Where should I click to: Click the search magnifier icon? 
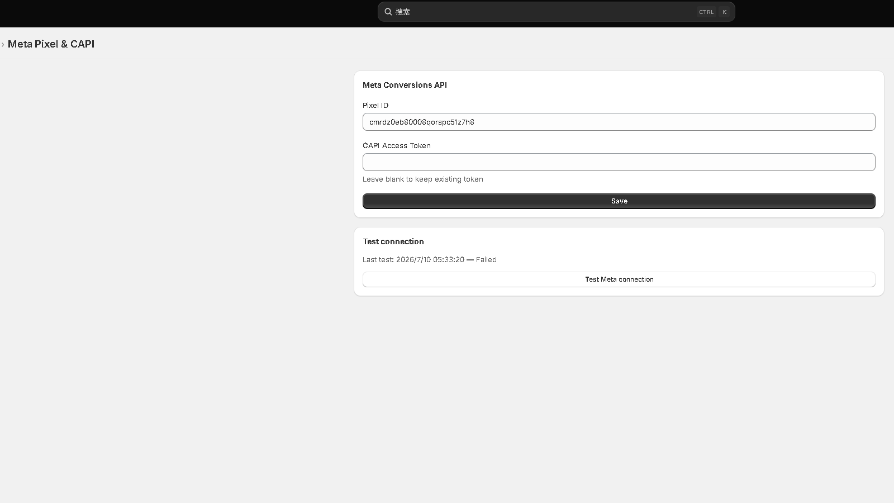click(388, 12)
